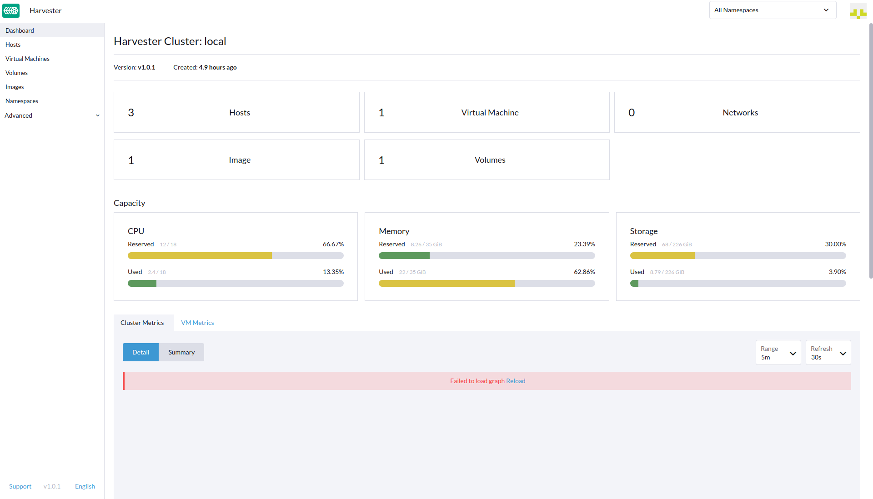Image resolution: width=873 pixels, height=499 pixels.
Task: Switch to the VM Metrics tab
Action: coord(197,323)
